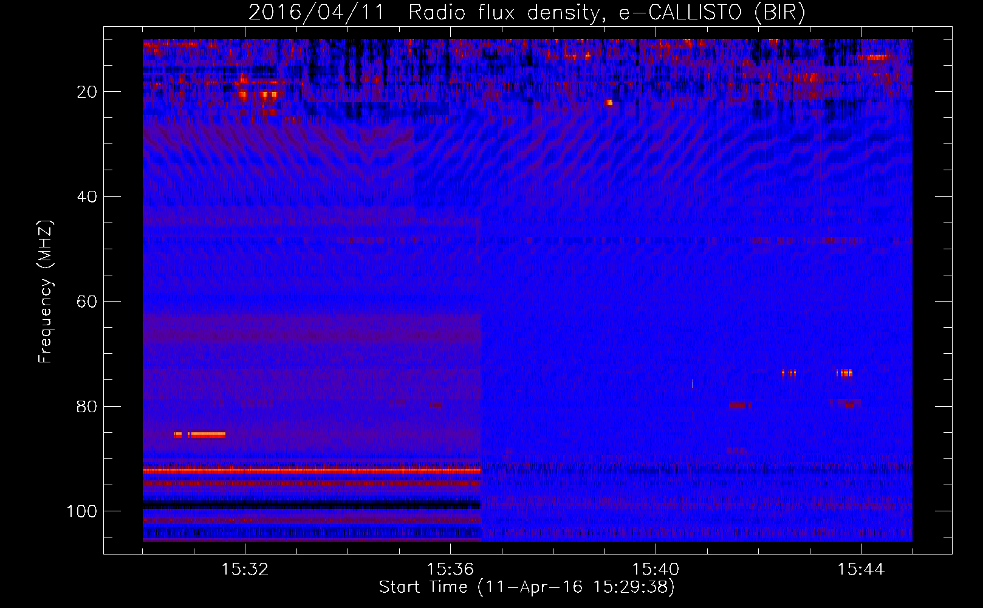Click the orange burst near 74 MHz at 15:43
Image resolution: width=983 pixels, height=608 pixels.
(844, 373)
